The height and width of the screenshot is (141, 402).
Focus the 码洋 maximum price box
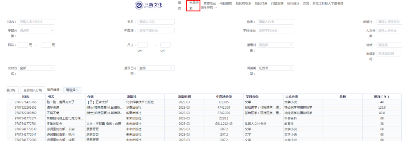click(46, 45)
